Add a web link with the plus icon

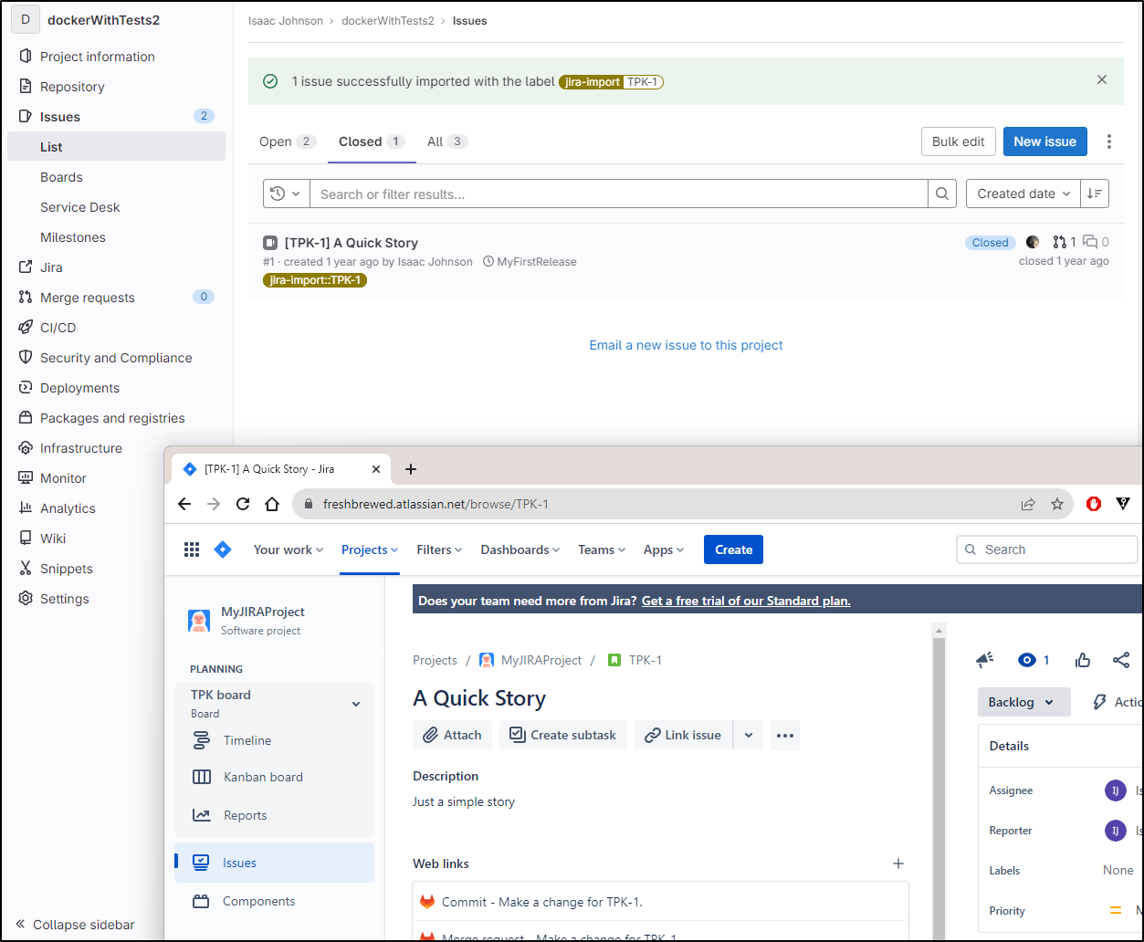[x=898, y=863]
